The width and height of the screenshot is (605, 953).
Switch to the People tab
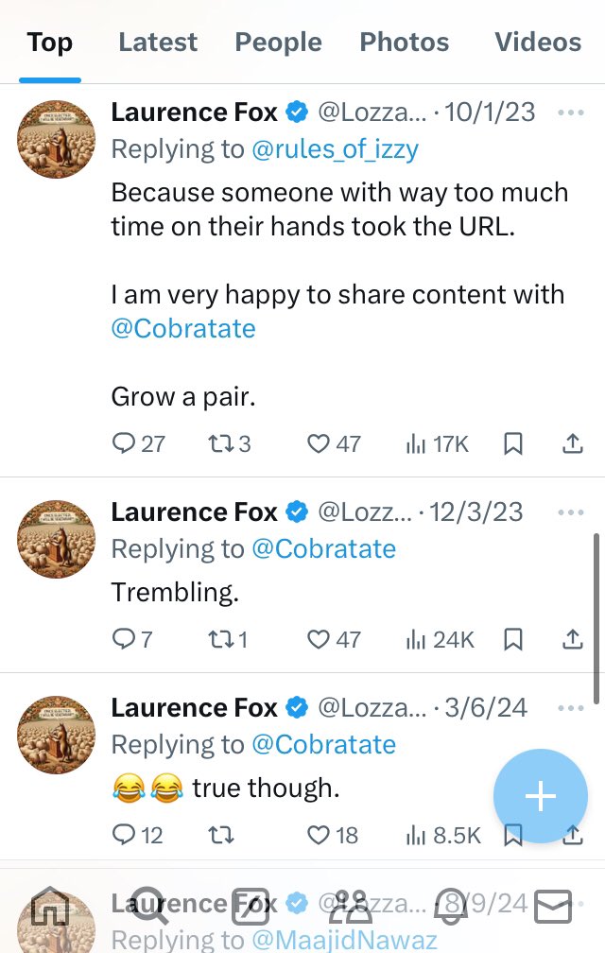(278, 43)
